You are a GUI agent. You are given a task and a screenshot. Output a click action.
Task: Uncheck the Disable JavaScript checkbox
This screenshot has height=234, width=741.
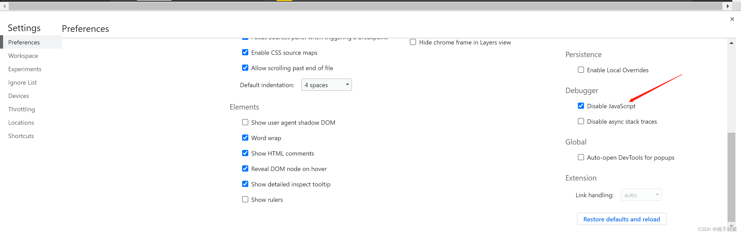point(581,106)
